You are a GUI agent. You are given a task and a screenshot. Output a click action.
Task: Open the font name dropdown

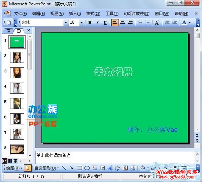tap(66, 23)
